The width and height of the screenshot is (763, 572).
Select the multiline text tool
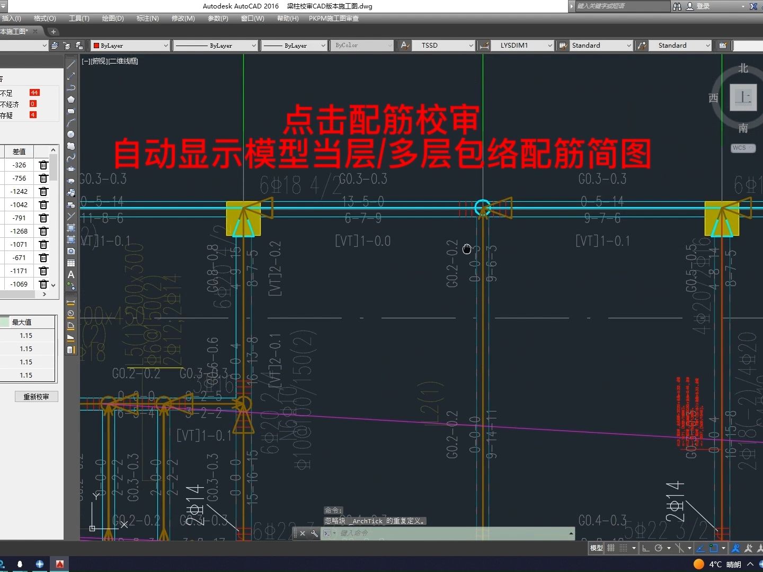pos(70,273)
